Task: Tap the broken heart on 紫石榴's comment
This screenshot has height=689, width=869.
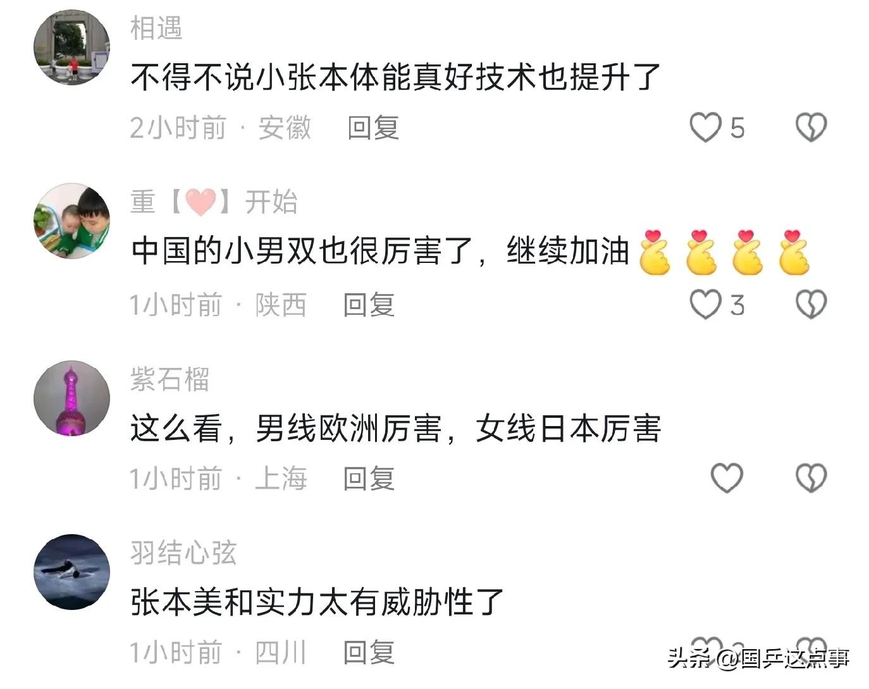Action: (x=811, y=478)
